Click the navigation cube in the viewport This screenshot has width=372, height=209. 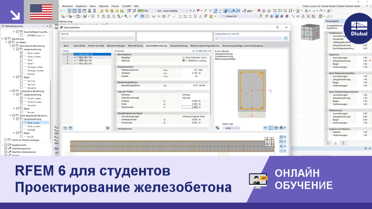310,32
